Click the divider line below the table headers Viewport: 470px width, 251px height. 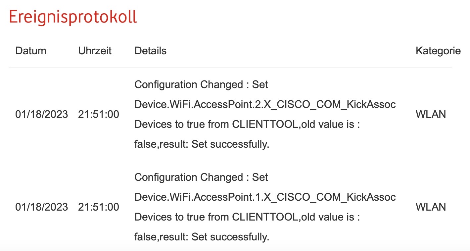(x=230, y=68)
